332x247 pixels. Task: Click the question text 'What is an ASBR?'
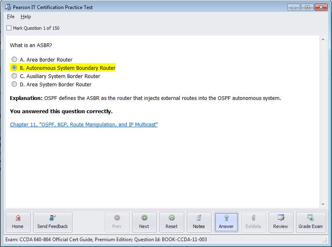click(x=31, y=45)
